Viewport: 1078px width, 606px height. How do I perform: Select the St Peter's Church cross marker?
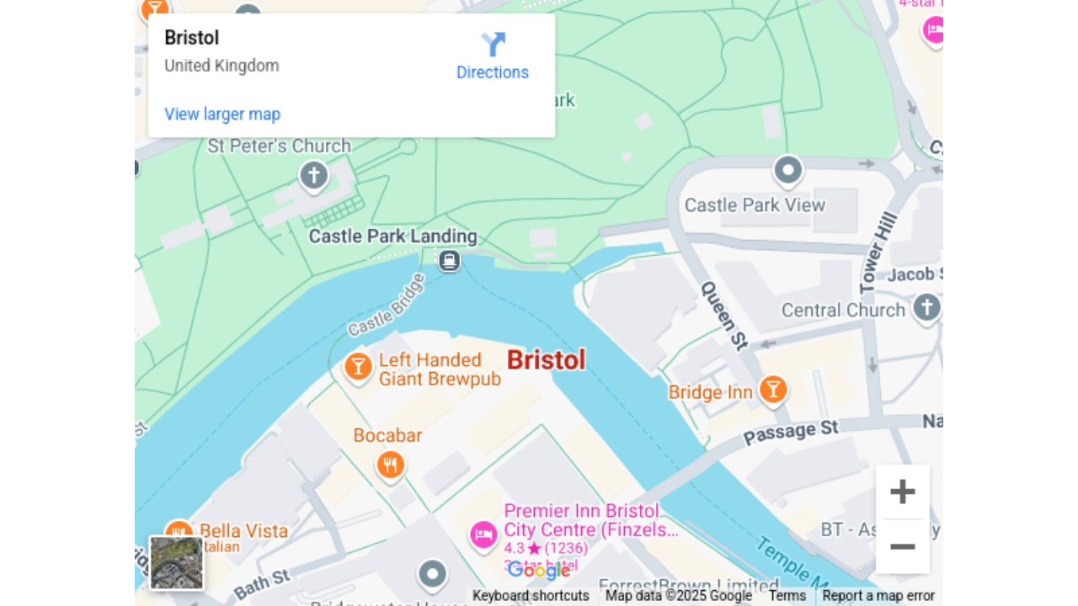tap(314, 176)
